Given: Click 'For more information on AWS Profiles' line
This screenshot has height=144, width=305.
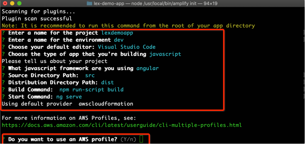Looking at the screenshot, I should tap(69, 118).
